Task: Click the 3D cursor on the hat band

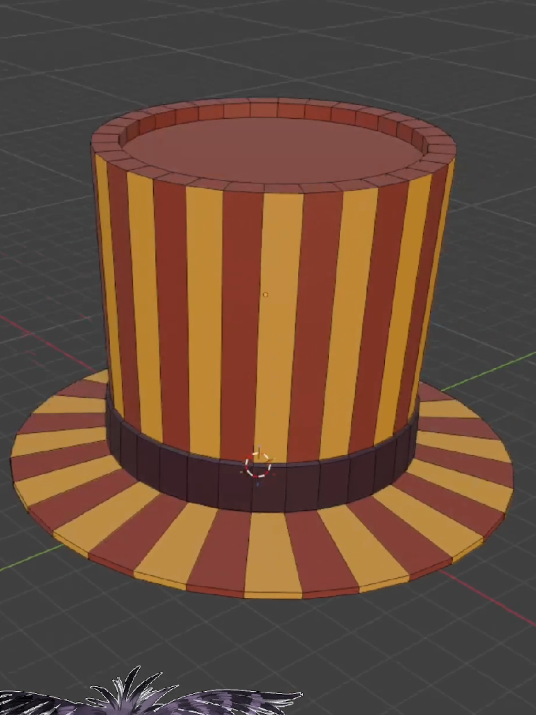Action: (258, 466)
